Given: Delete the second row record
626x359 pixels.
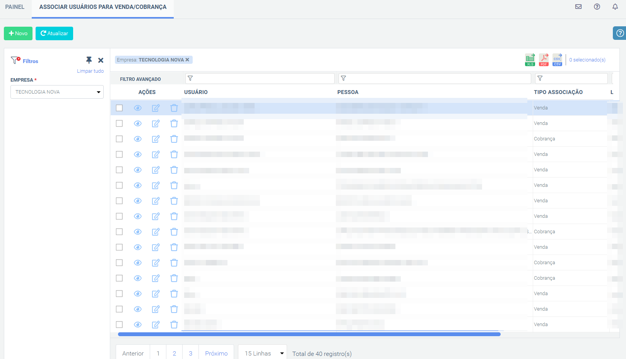Looking at the screenshot, I should click(174, 123).
